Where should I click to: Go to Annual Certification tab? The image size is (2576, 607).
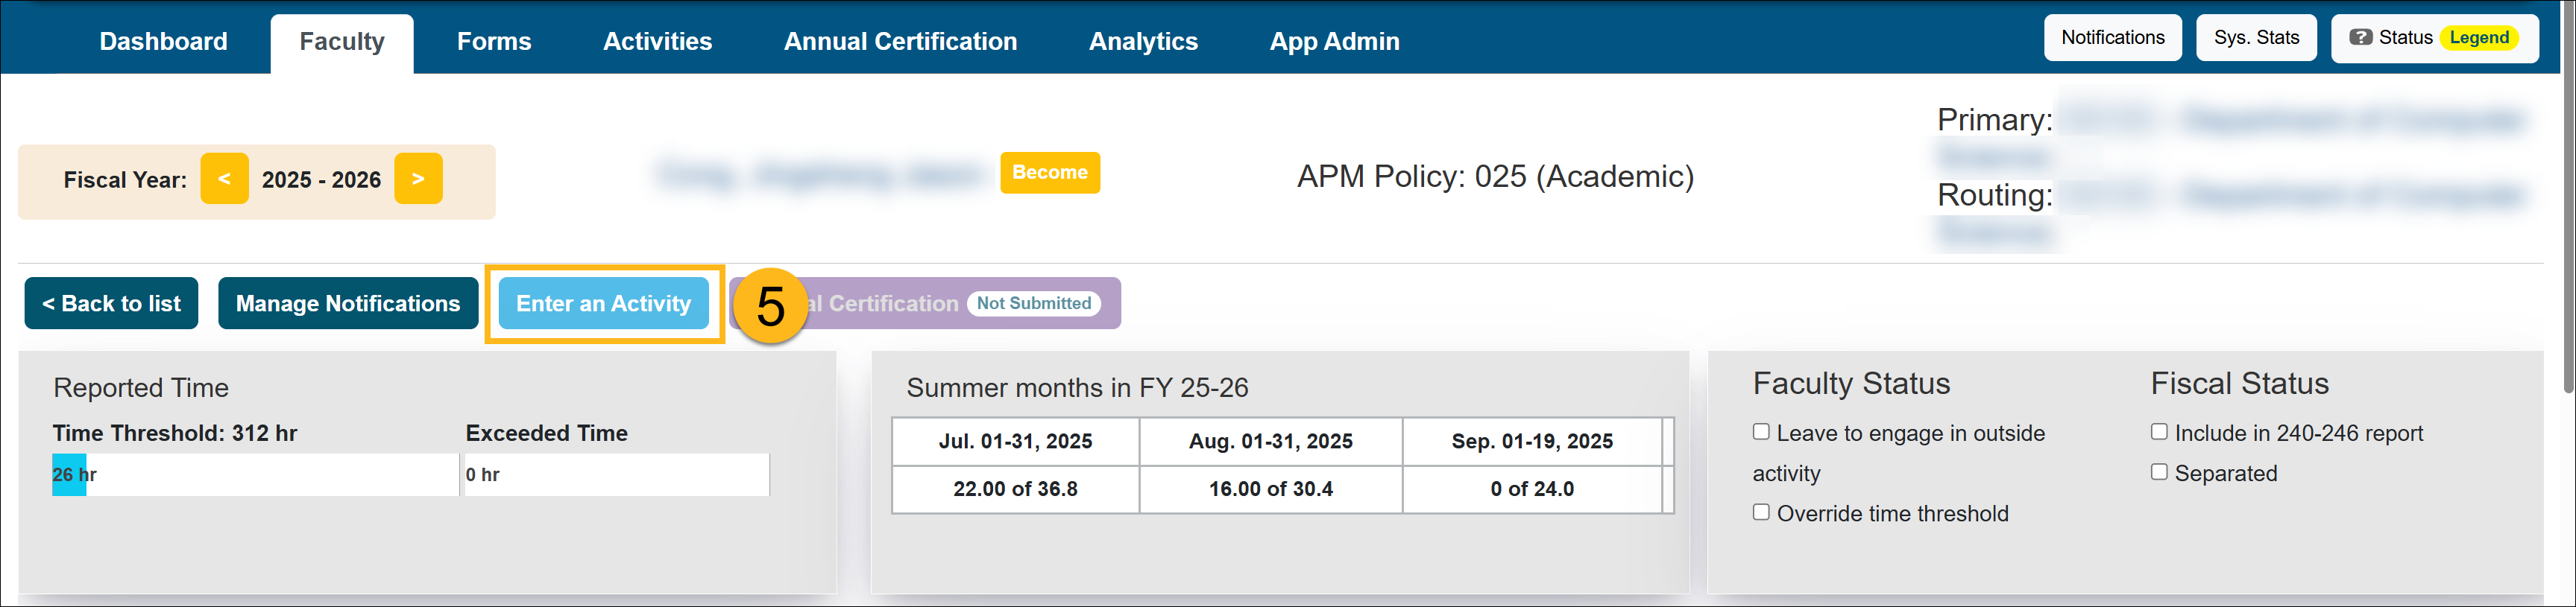pyautogui.click(x=900, y=41)
